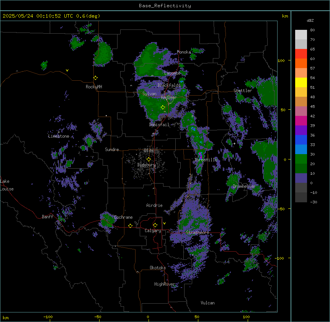Click the Ponoka city label
The width and height of the screenshot is (330, 322).
coord(184,52)
